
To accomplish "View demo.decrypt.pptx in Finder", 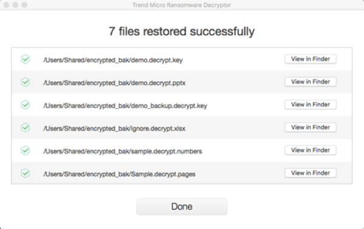I will [311, 82].
